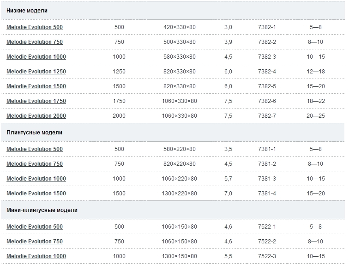Select the dimensions value 580×220×80
This screenshot has height=266, width=349.
180,149
